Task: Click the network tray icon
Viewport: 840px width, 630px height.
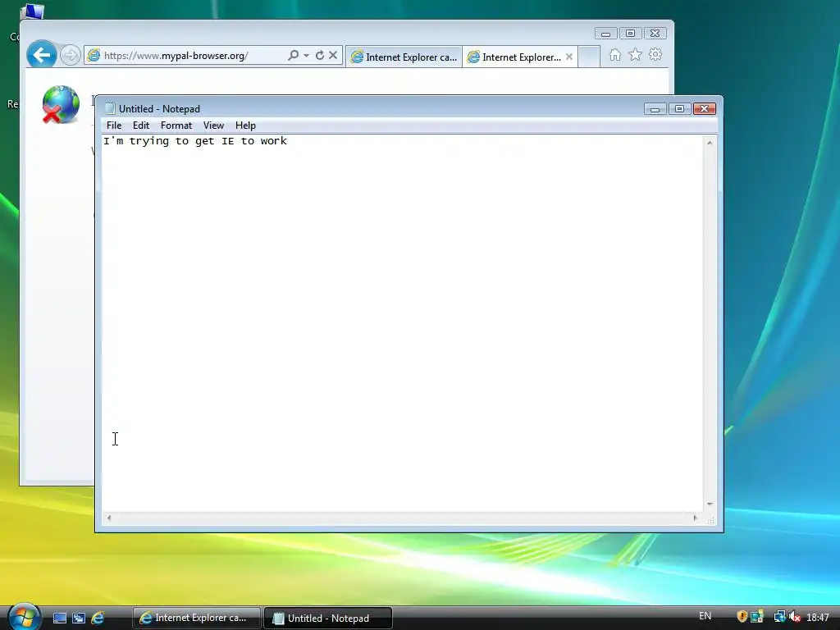Action: (780, 617)
